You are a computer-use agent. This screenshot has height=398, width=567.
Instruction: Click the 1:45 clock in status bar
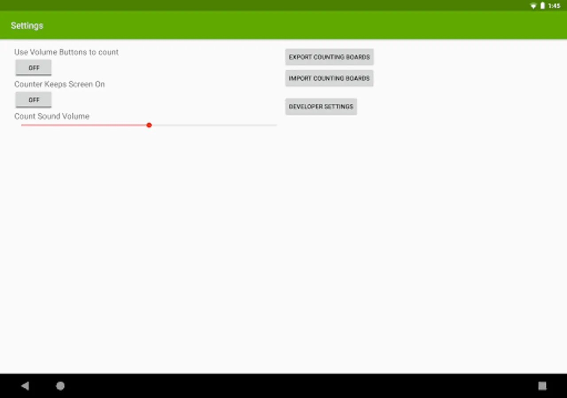pos(554,6)
